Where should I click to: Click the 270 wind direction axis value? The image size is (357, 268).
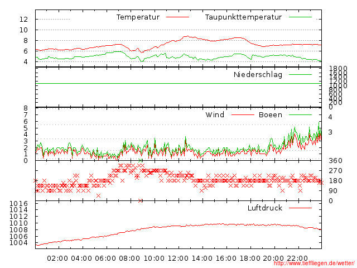click(335, 171)
